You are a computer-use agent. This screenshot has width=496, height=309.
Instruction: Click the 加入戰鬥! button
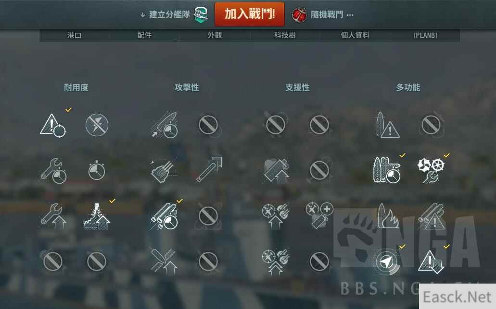click(x=250, y=14)
